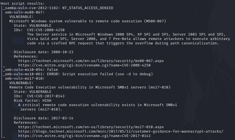Click the CVE:CVE-2017-0143 ID text

46,96
